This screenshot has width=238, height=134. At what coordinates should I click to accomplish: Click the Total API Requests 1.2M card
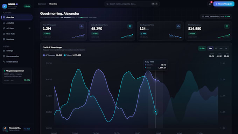(63, 31)
